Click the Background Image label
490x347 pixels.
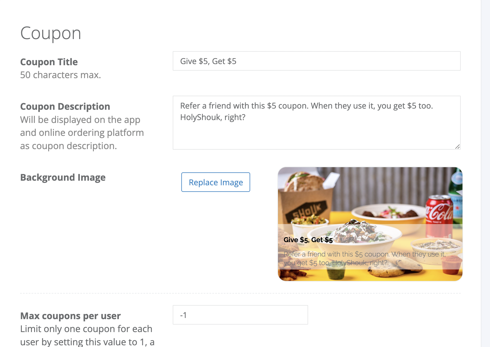click(x=63, y=177)
